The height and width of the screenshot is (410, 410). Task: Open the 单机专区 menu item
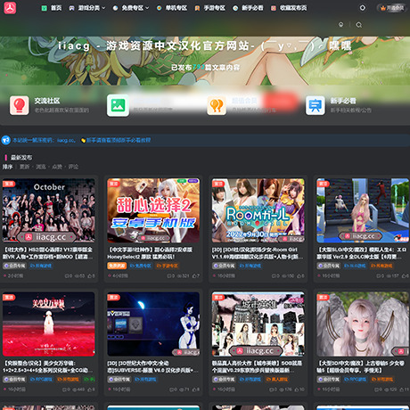point(172,8)
